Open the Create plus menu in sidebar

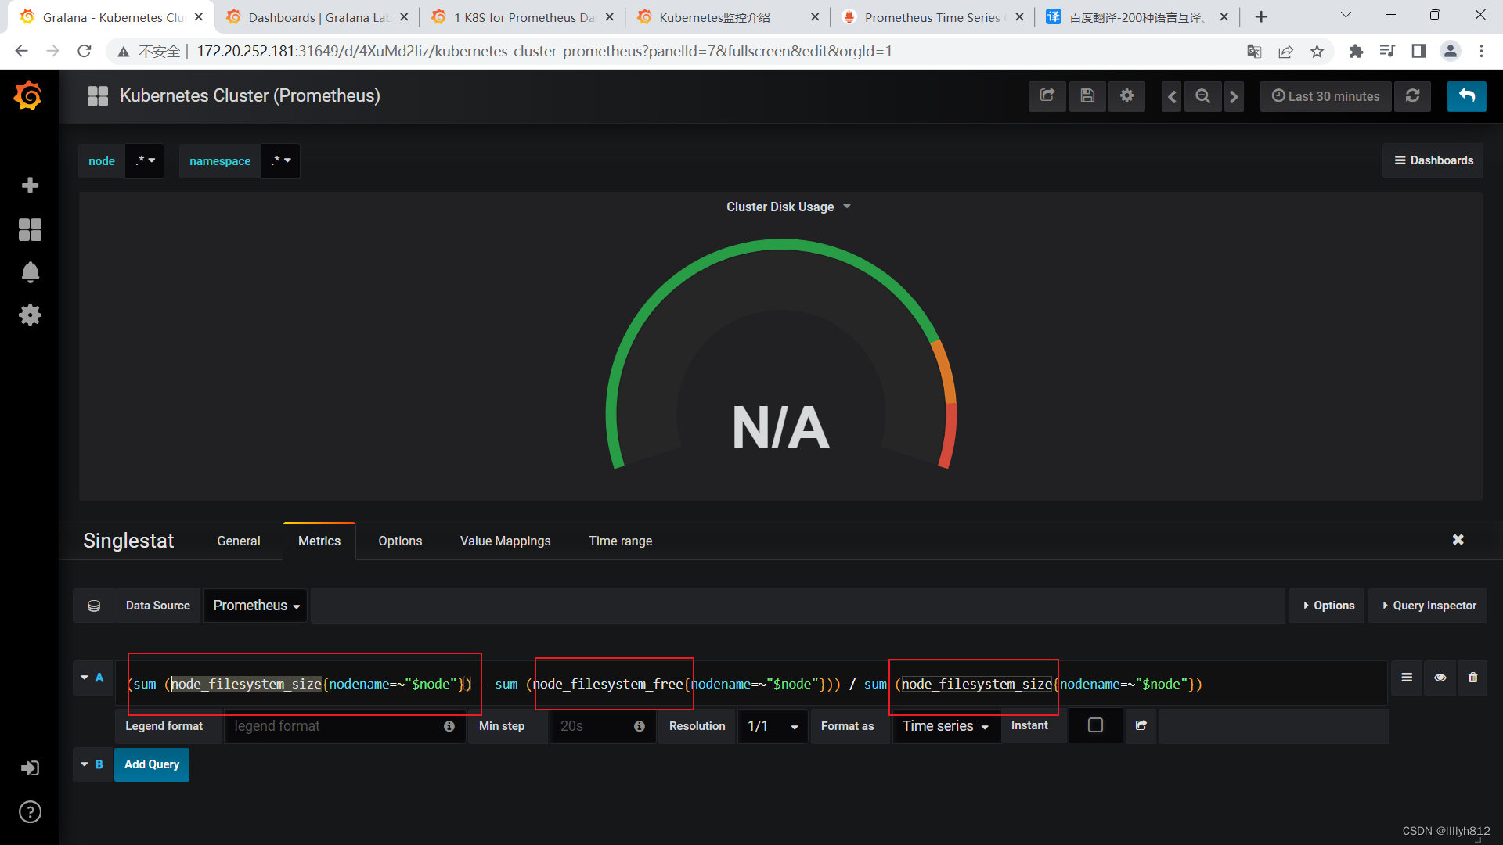pyautogui.click(x=30, y=185)
